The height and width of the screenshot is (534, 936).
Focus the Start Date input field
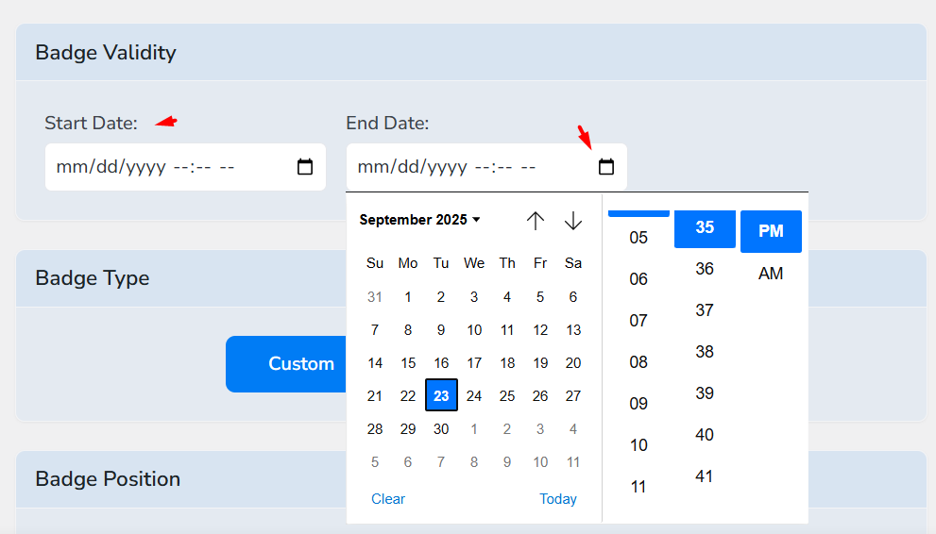click(170, 167)
